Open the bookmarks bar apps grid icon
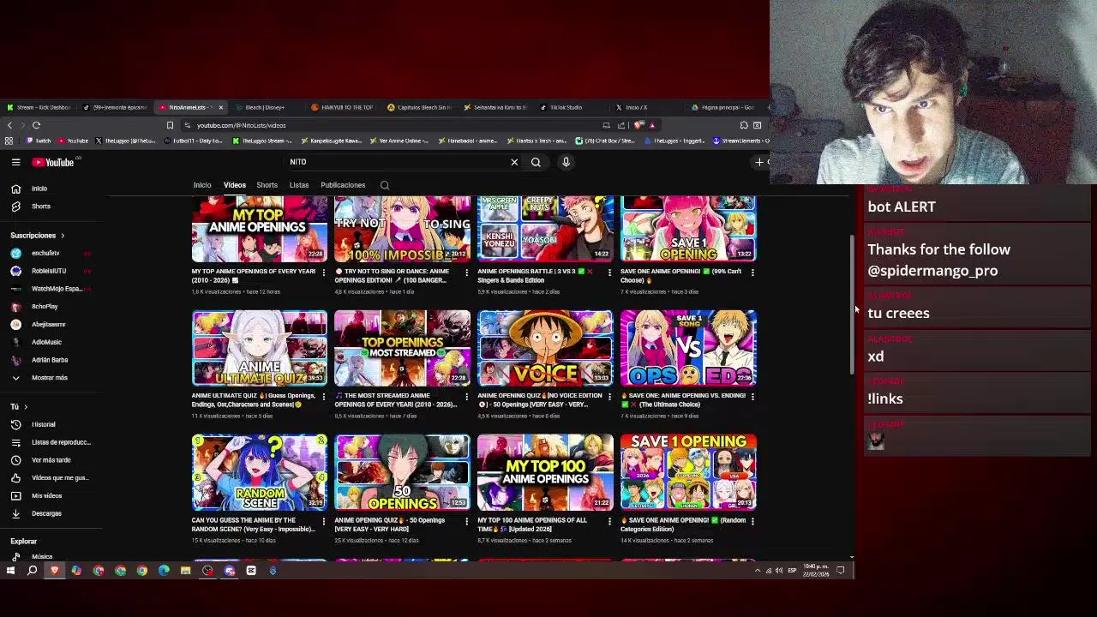 click(9, 141)
